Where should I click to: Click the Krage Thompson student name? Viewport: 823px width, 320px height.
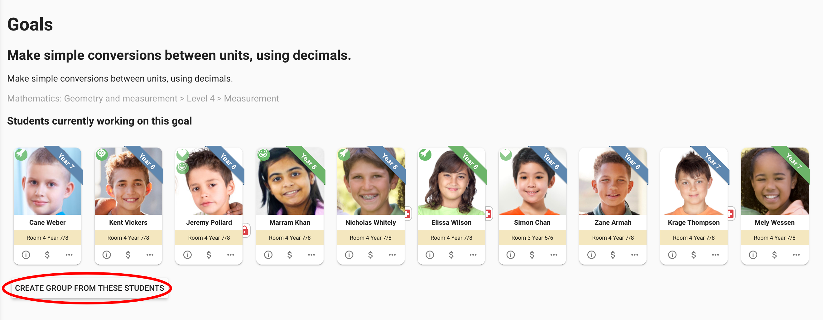point(694,222)
